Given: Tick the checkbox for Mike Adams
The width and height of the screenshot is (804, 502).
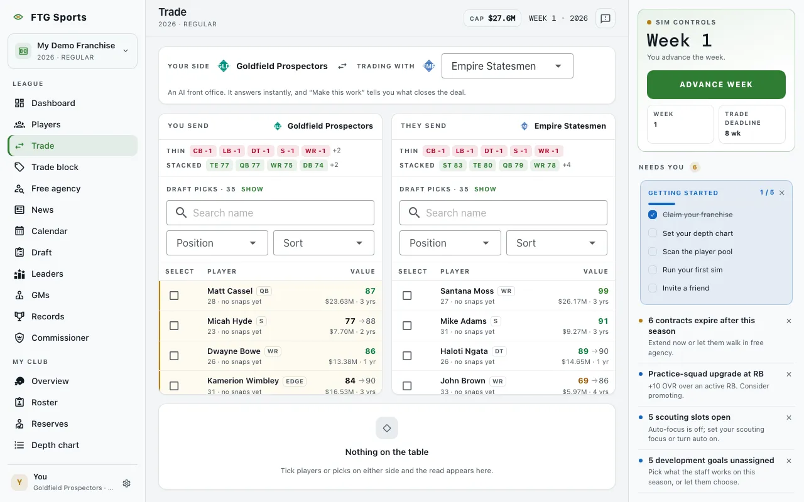Looking at the screenshot, I should pos(407,326).
